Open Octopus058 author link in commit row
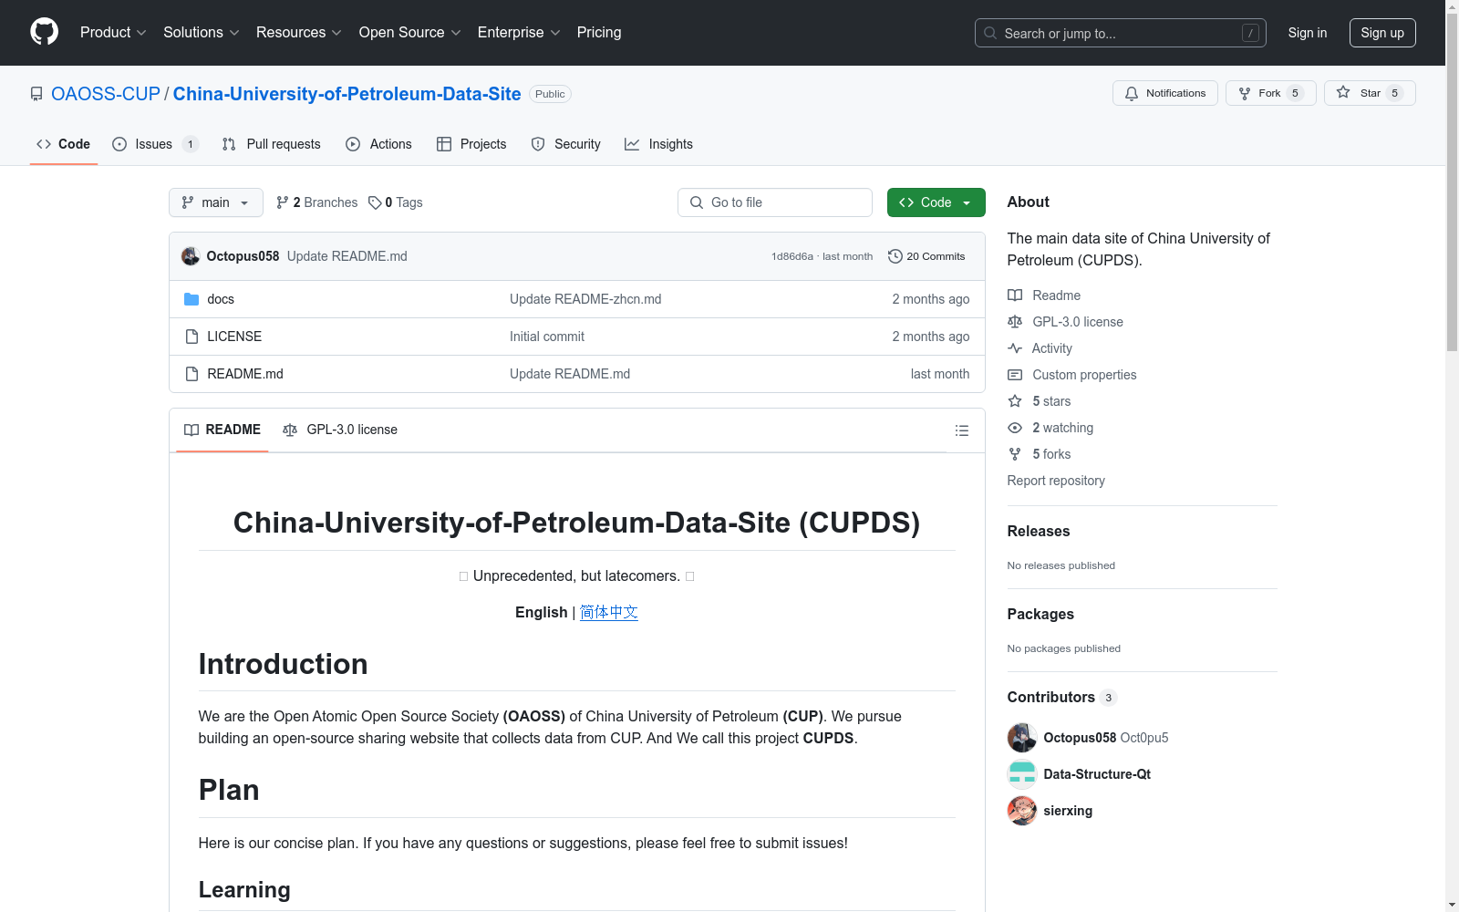Image resolution: width=1459 pixels, height=912 pixels. coord(243,256)
